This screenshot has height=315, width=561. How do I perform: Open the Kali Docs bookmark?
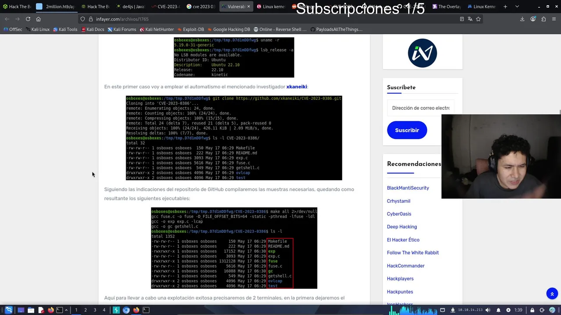click(92, 29)
